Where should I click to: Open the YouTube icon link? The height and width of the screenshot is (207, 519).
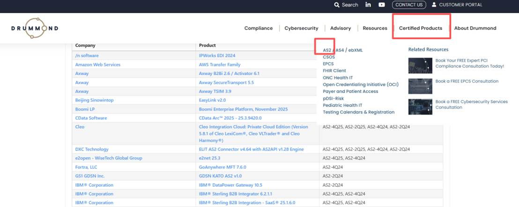tap(382, 5)
